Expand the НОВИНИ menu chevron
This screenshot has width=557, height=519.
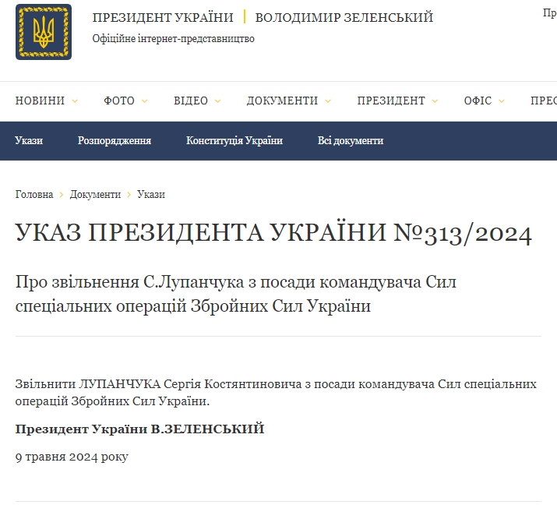75,101
